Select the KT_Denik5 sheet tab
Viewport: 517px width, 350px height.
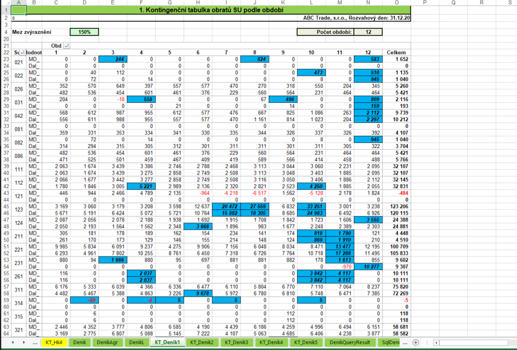305,343
